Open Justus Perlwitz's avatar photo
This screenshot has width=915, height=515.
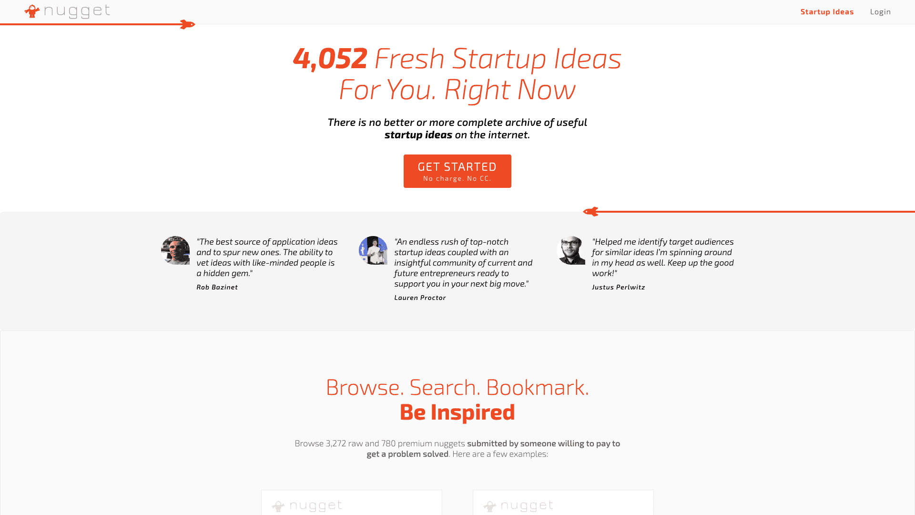coord(571,250)
